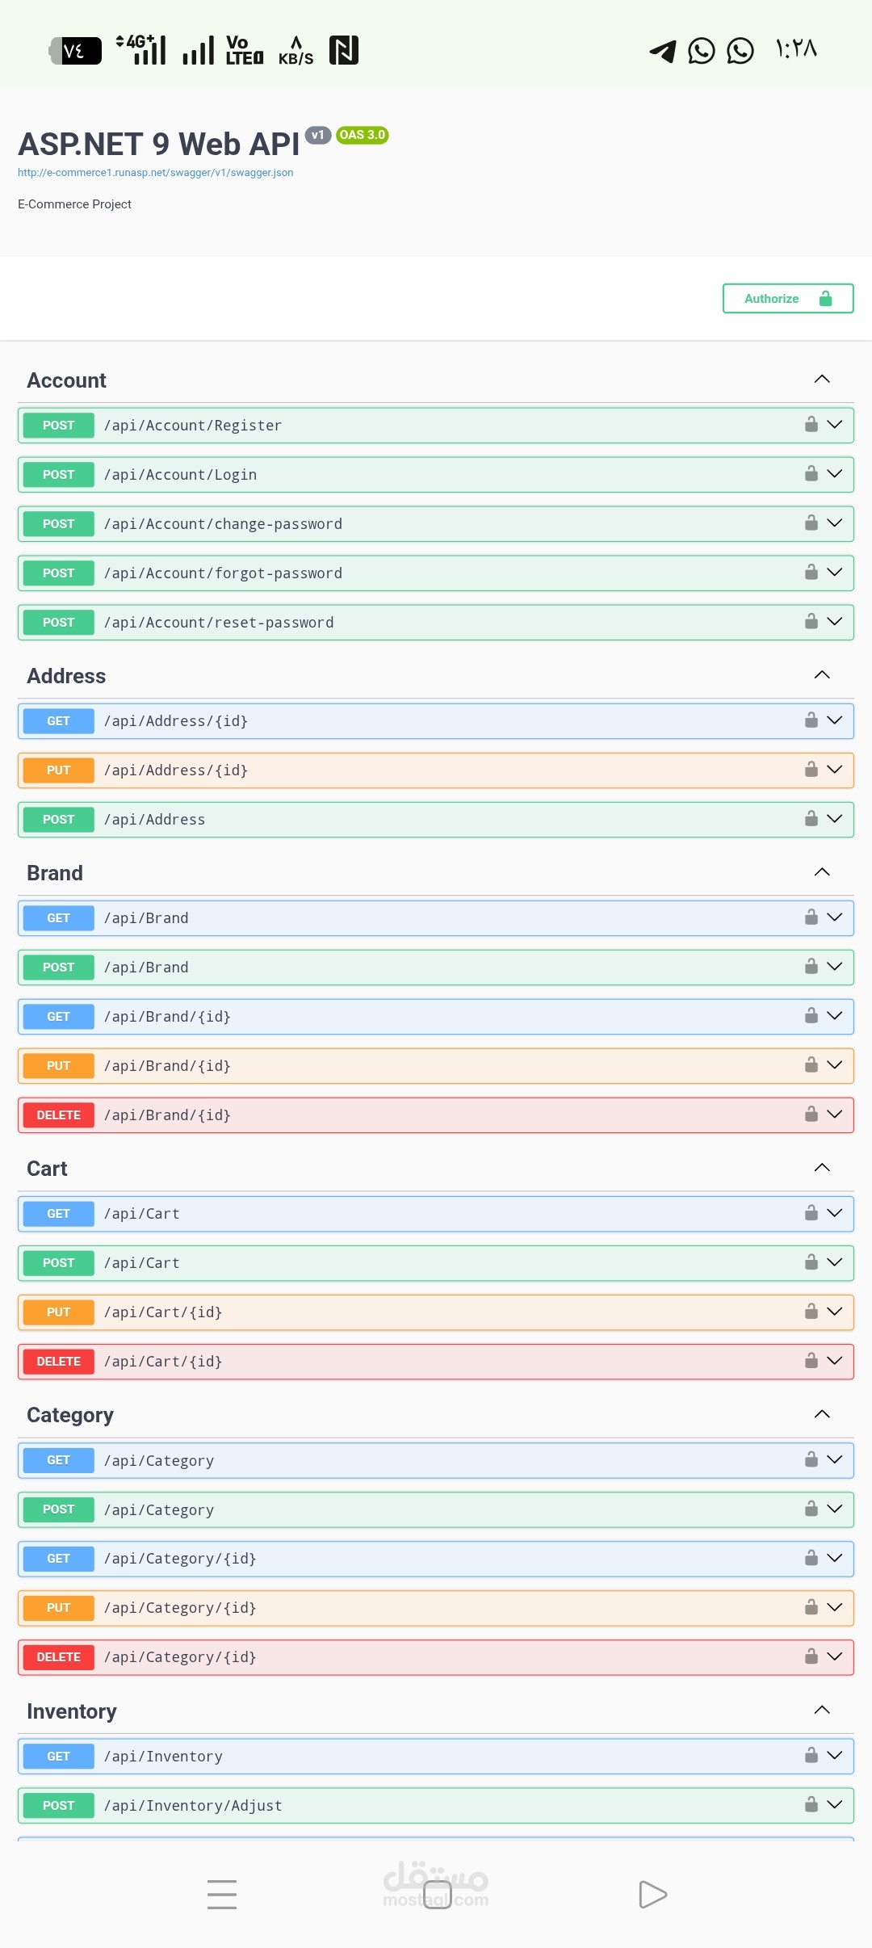Collapse the Category section
This screenshot has height=1948, width=872.
tap(822, 1413)
